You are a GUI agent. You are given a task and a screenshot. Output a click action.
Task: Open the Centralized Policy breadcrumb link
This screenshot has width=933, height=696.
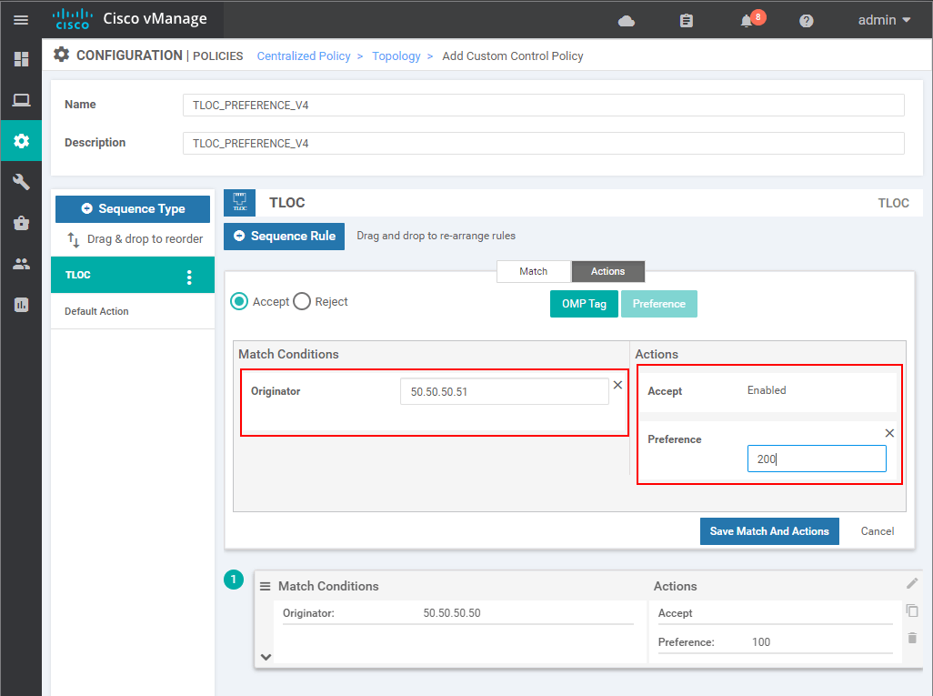(304, 55)
